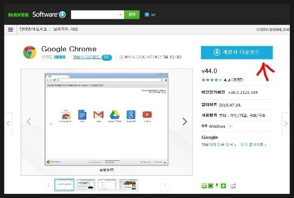Click the NAVER logo in the header
This screenshot has width=294, height=198.
(x=18, y=15)
